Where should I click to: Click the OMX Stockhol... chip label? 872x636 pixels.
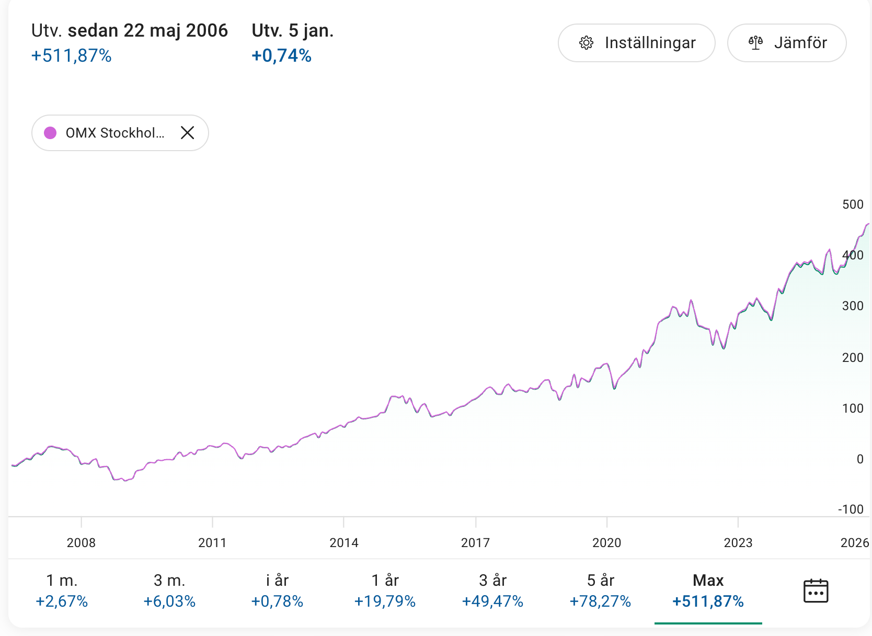114,133
